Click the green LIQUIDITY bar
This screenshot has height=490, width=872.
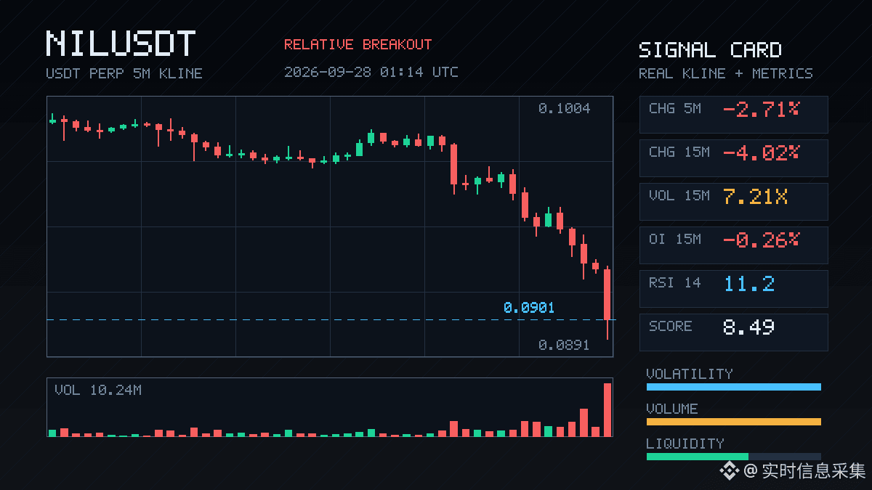[x=697, y=457]
